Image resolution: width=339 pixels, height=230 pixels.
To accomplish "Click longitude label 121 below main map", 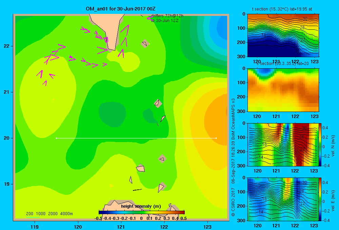I will pos(121,227).
